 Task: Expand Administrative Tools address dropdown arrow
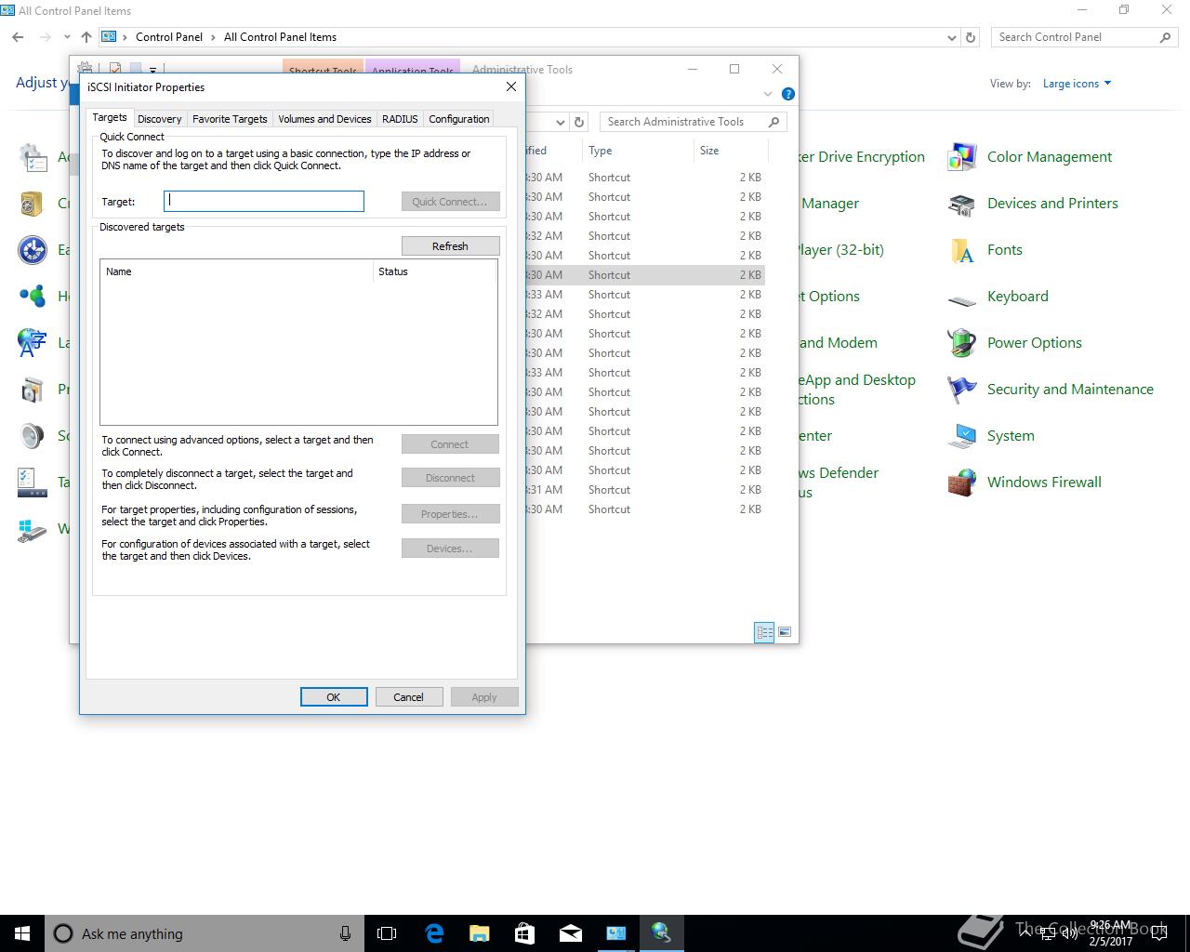tap(561, 122)
